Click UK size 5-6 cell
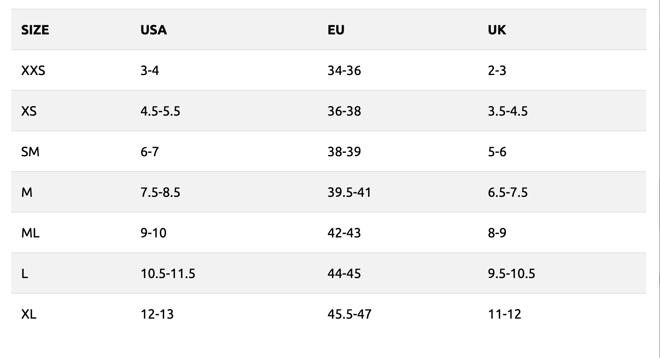The height and width of the screenshot is (358, 660). [497, 152]
